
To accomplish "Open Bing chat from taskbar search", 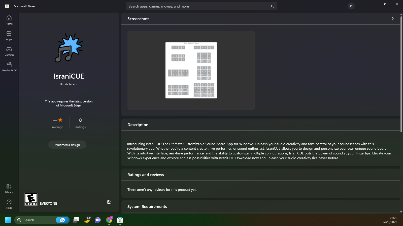I will (x=62, y=220).
